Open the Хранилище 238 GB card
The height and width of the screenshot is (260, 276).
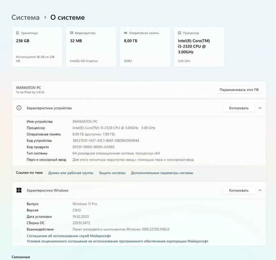coord(37,47)
